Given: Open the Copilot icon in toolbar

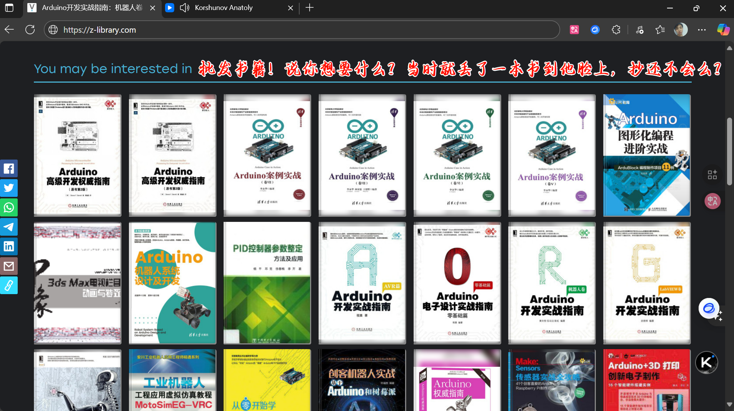Looking at the screenshot, I should coord(723,30).
